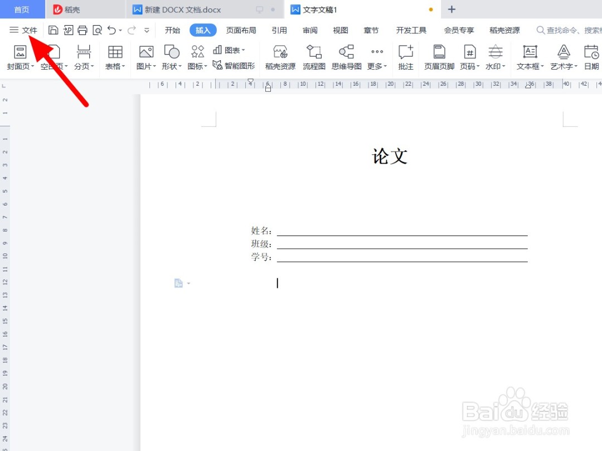Click the paste options icon beside the text
Image resolution: width=602 pixels, height=451 pixels.
tap(179, 283)
